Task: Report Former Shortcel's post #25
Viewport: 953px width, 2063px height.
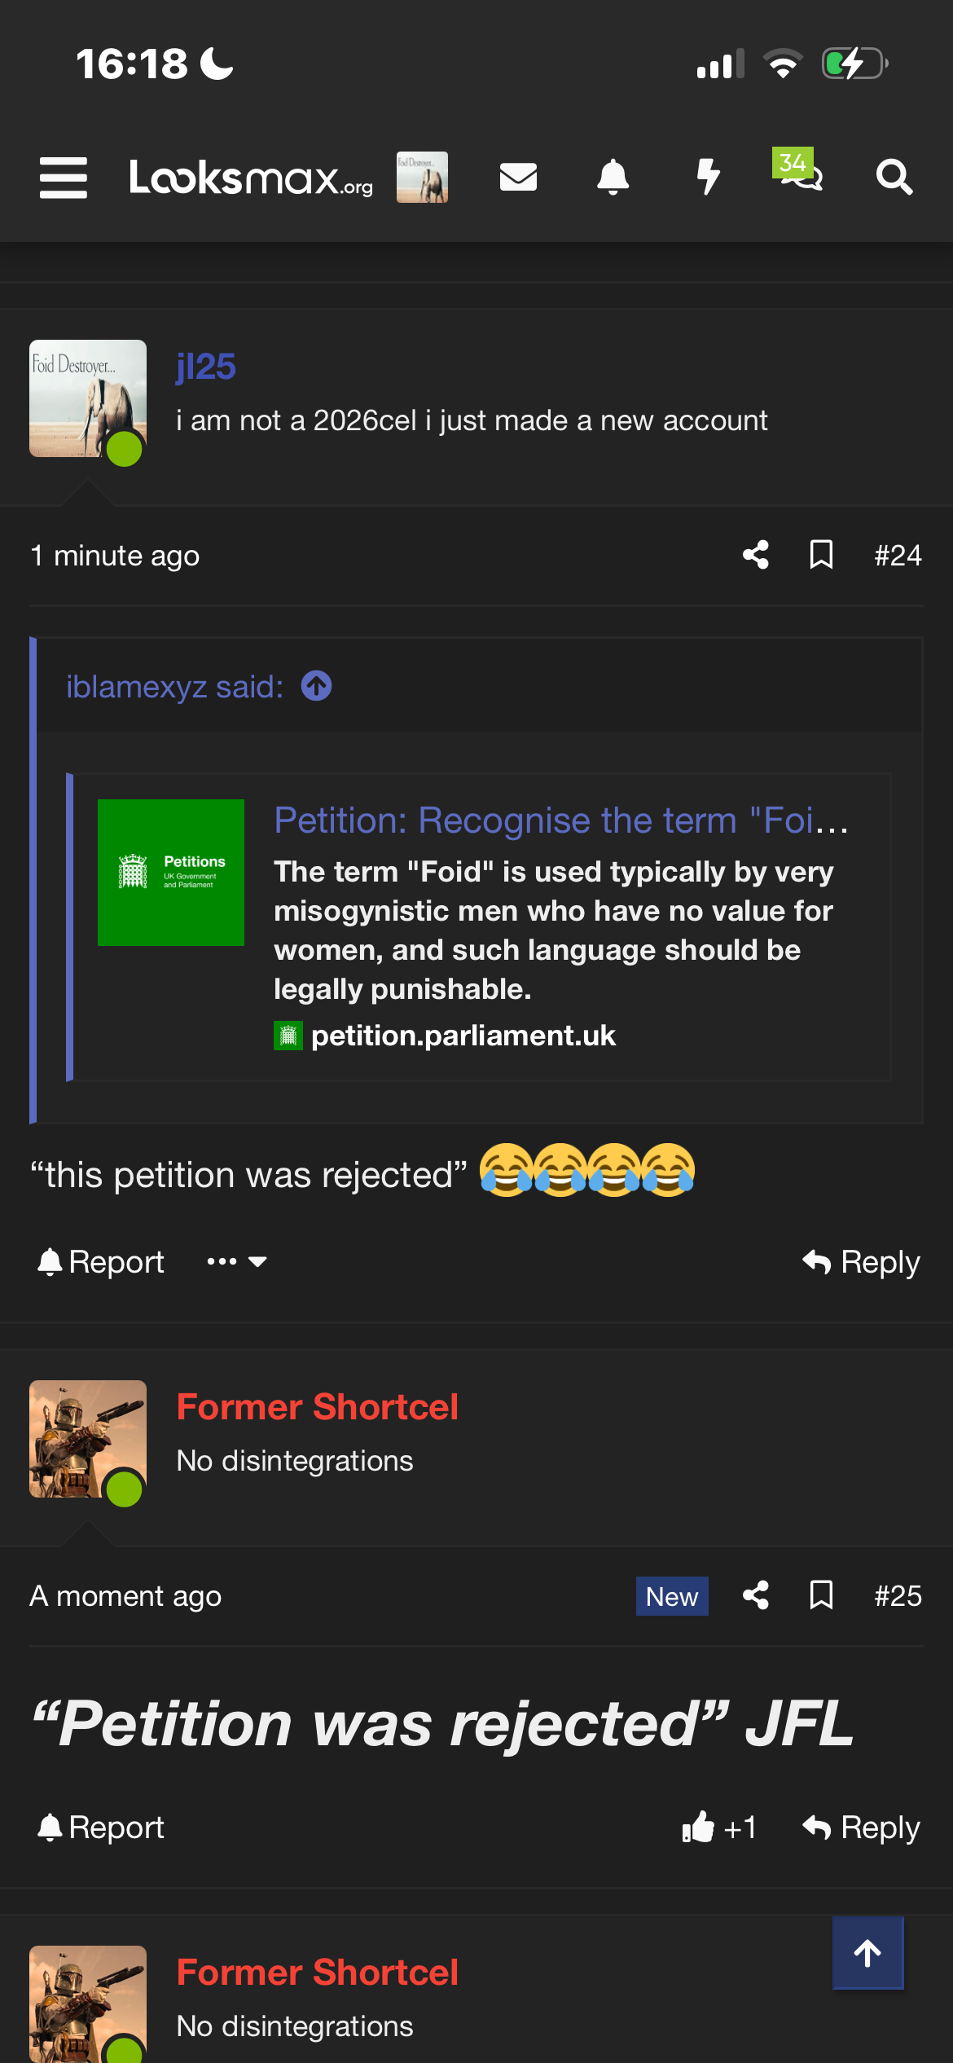Action: point(101,1828)
